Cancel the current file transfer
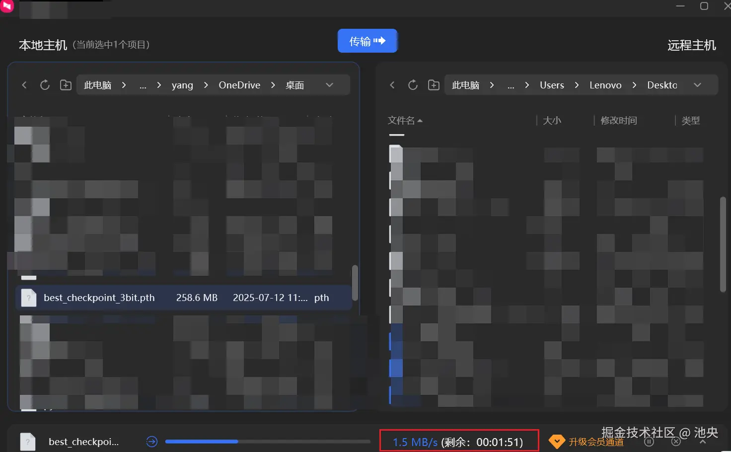The height and width of the screenshot is (452, 731). click(x=675, y=441)
